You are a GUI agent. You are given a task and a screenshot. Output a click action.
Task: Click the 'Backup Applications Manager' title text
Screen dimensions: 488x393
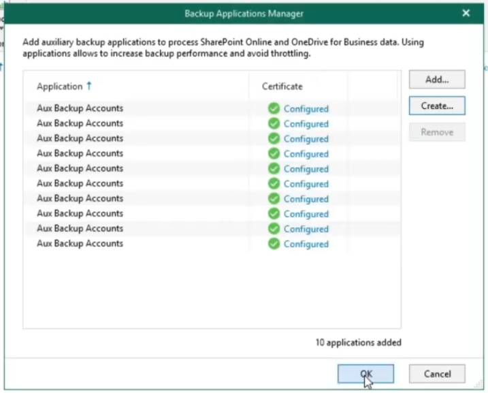pyautogui.click(x=244, y=14)
